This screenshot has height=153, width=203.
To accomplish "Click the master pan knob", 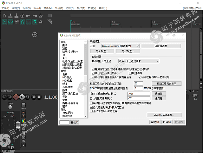I will click(10, 107).
